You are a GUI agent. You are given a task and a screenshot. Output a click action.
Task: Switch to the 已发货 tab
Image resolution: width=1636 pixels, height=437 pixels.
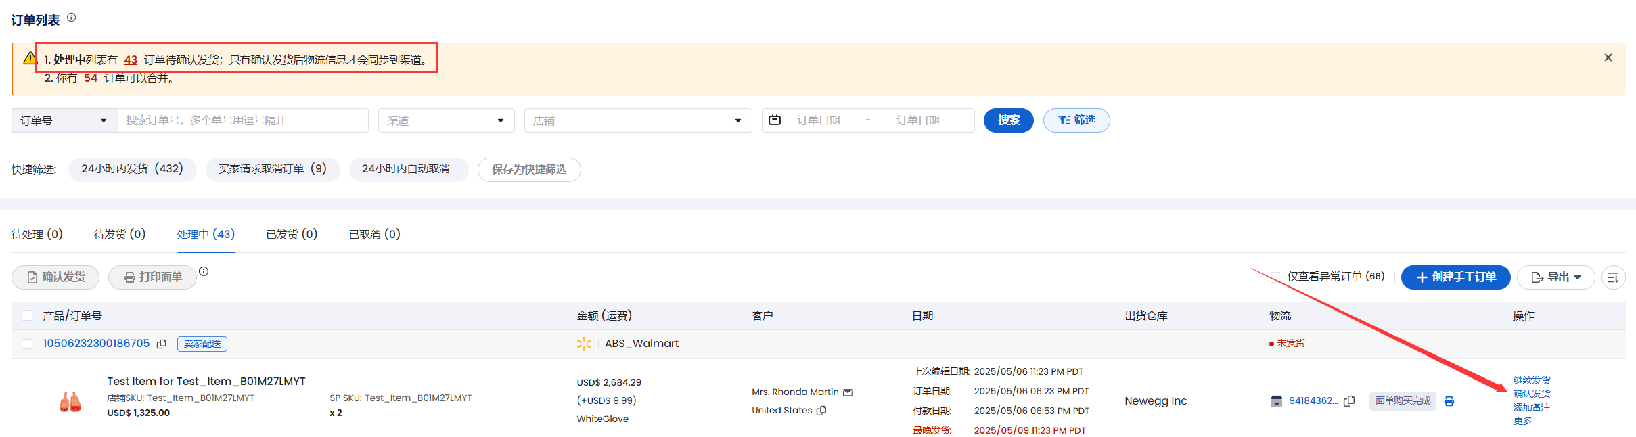[292, 234]
